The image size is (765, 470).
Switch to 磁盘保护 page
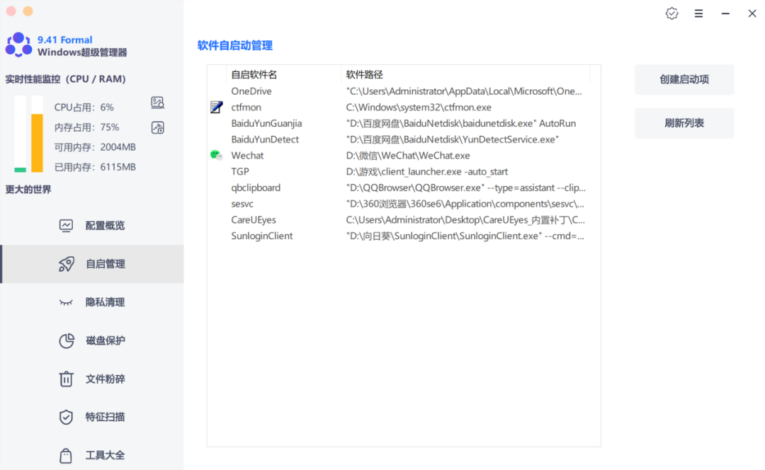point(93,340)
